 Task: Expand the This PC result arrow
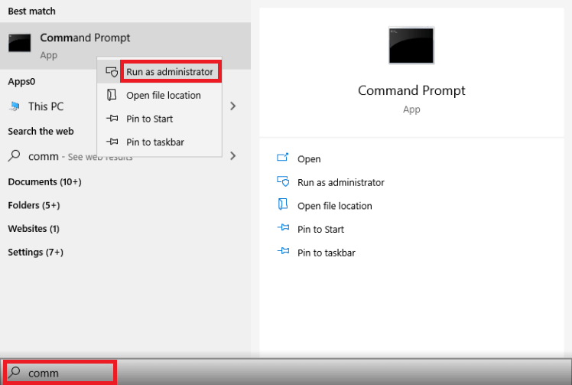232,106
